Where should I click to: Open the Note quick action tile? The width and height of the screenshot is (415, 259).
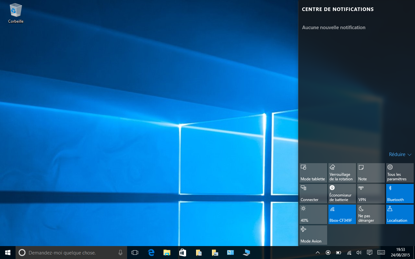click(371, 173)
